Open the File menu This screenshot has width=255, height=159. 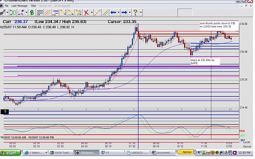pos(7,6)
